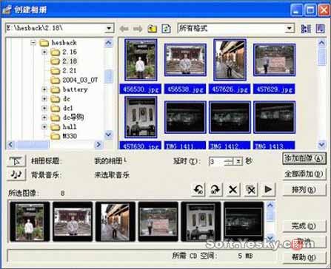Click the dark night image in album strip
Image resolution: width=331 pixels, height=269 pixels.
pos(244,221)
